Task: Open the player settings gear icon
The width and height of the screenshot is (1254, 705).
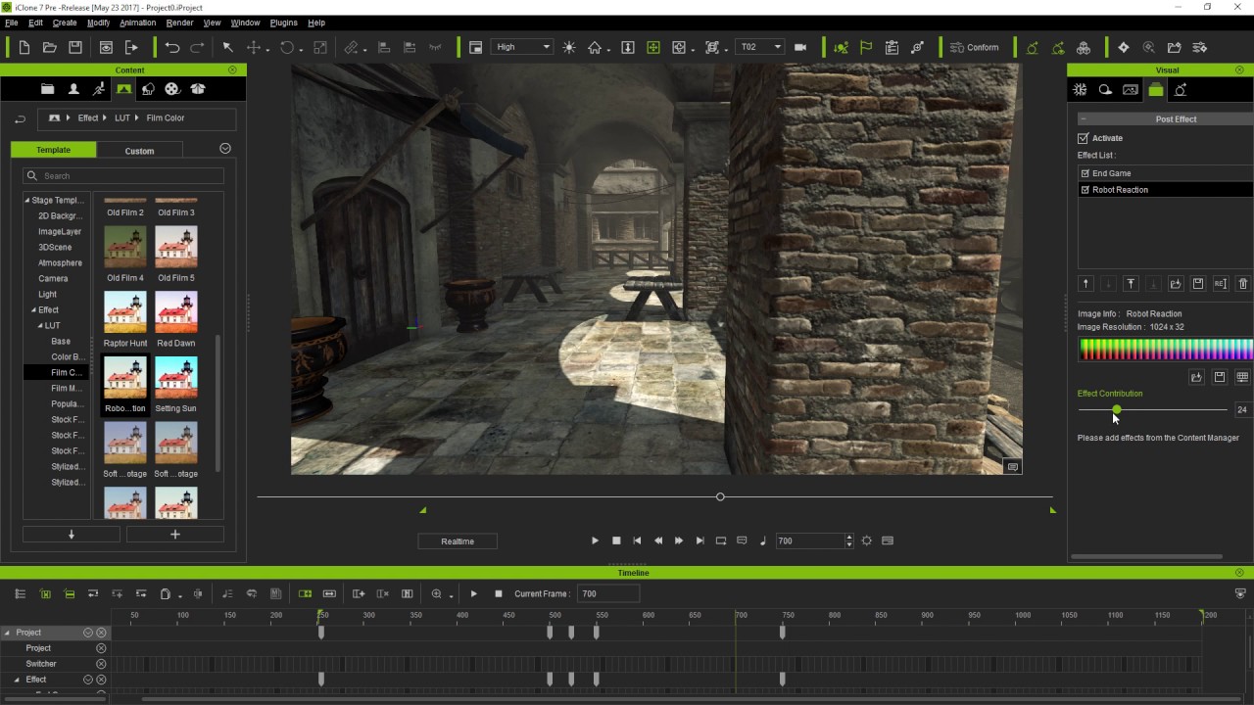Action: click(x=866, y=540)
